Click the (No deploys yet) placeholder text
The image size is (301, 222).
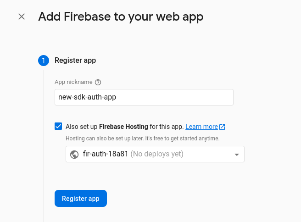(x=157, y=154)
